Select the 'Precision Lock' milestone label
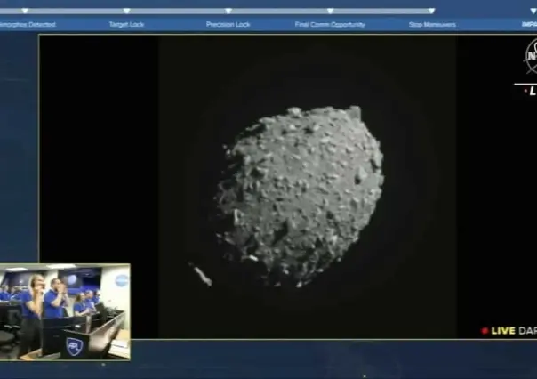 [228, 25]
